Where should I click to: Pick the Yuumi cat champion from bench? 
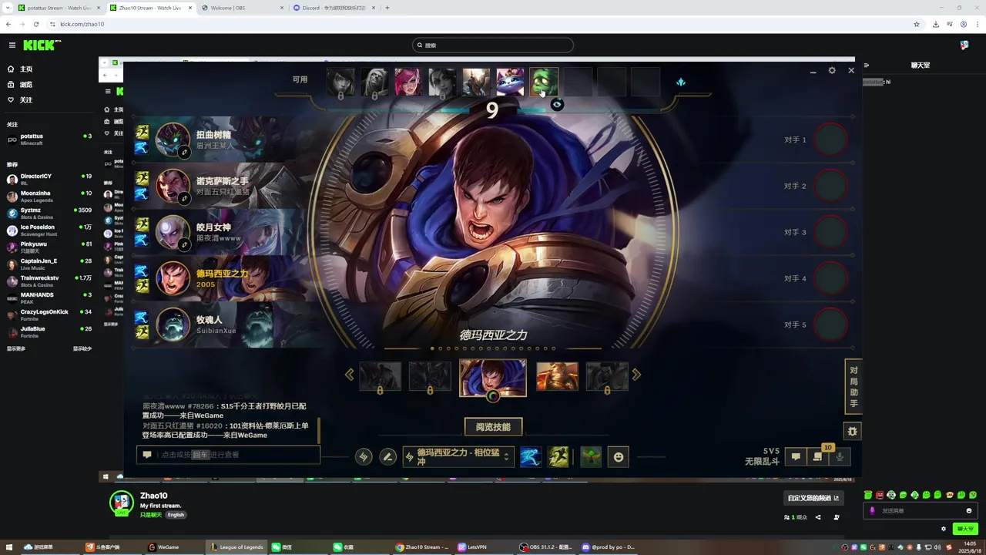[x=510, y=82]
